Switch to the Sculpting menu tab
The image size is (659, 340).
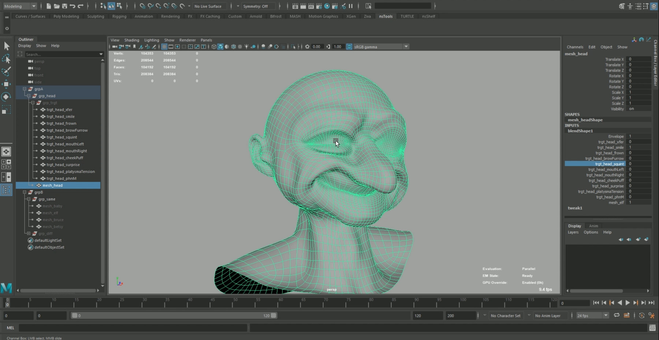coord(96,16)
